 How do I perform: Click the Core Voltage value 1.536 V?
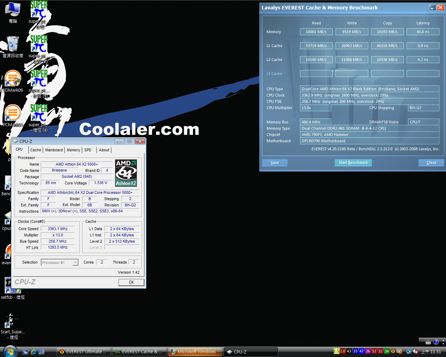(x=101, y=183)
